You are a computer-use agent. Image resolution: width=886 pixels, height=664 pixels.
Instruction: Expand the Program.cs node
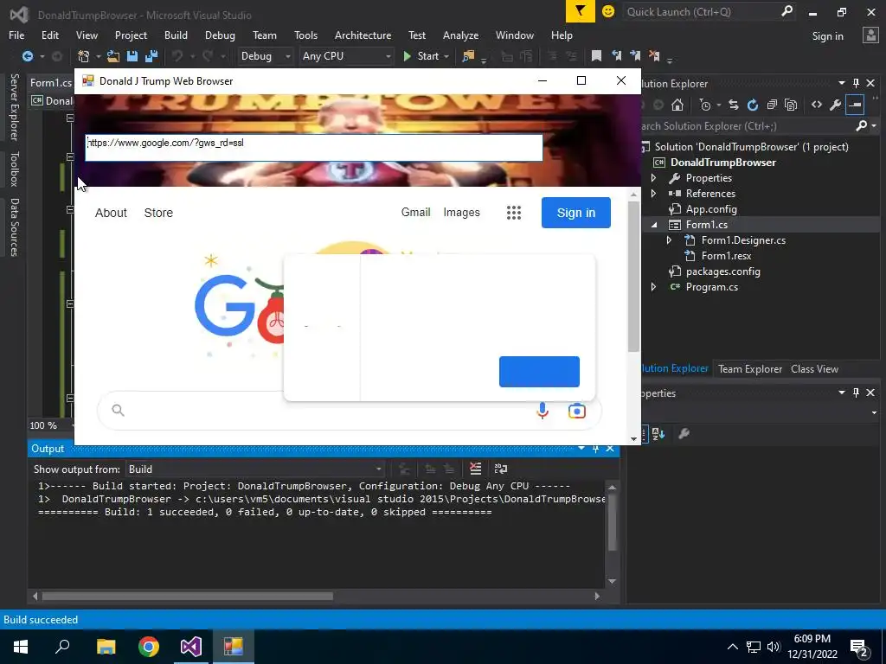[x=654, y=287]
